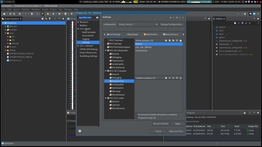Click Edit icon for Undefine symbols list

coord(173,78)
